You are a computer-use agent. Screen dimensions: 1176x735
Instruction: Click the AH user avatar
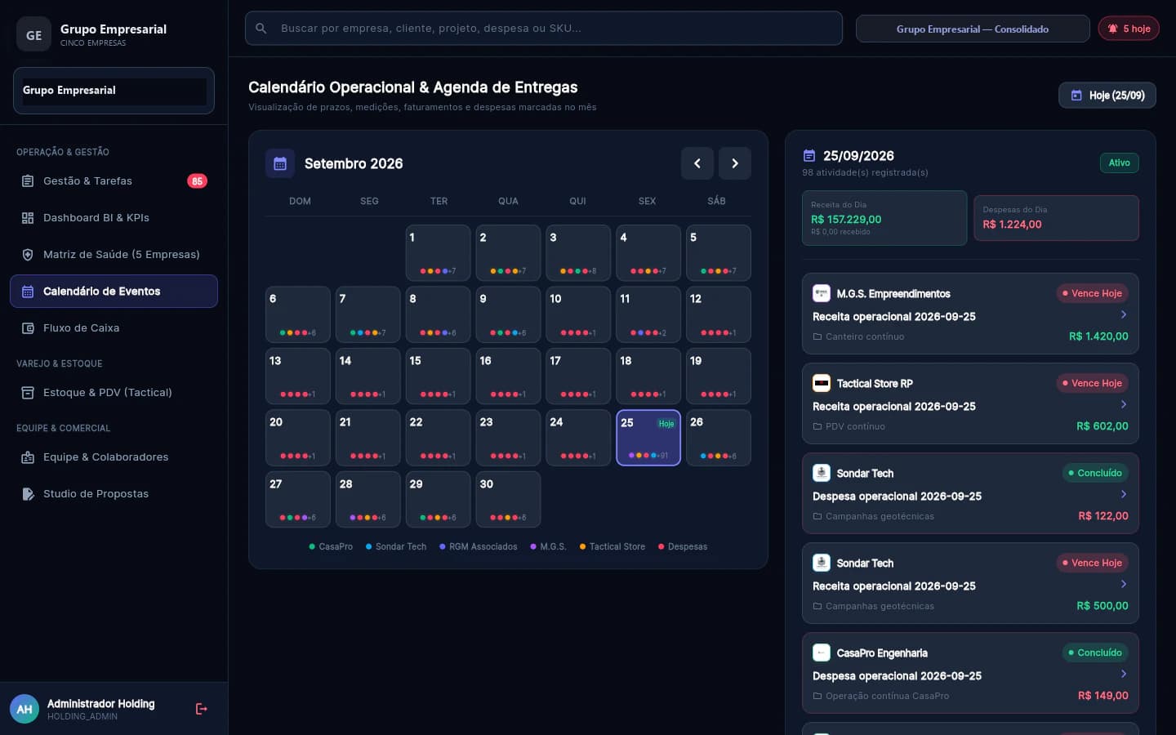click(24, 709)
